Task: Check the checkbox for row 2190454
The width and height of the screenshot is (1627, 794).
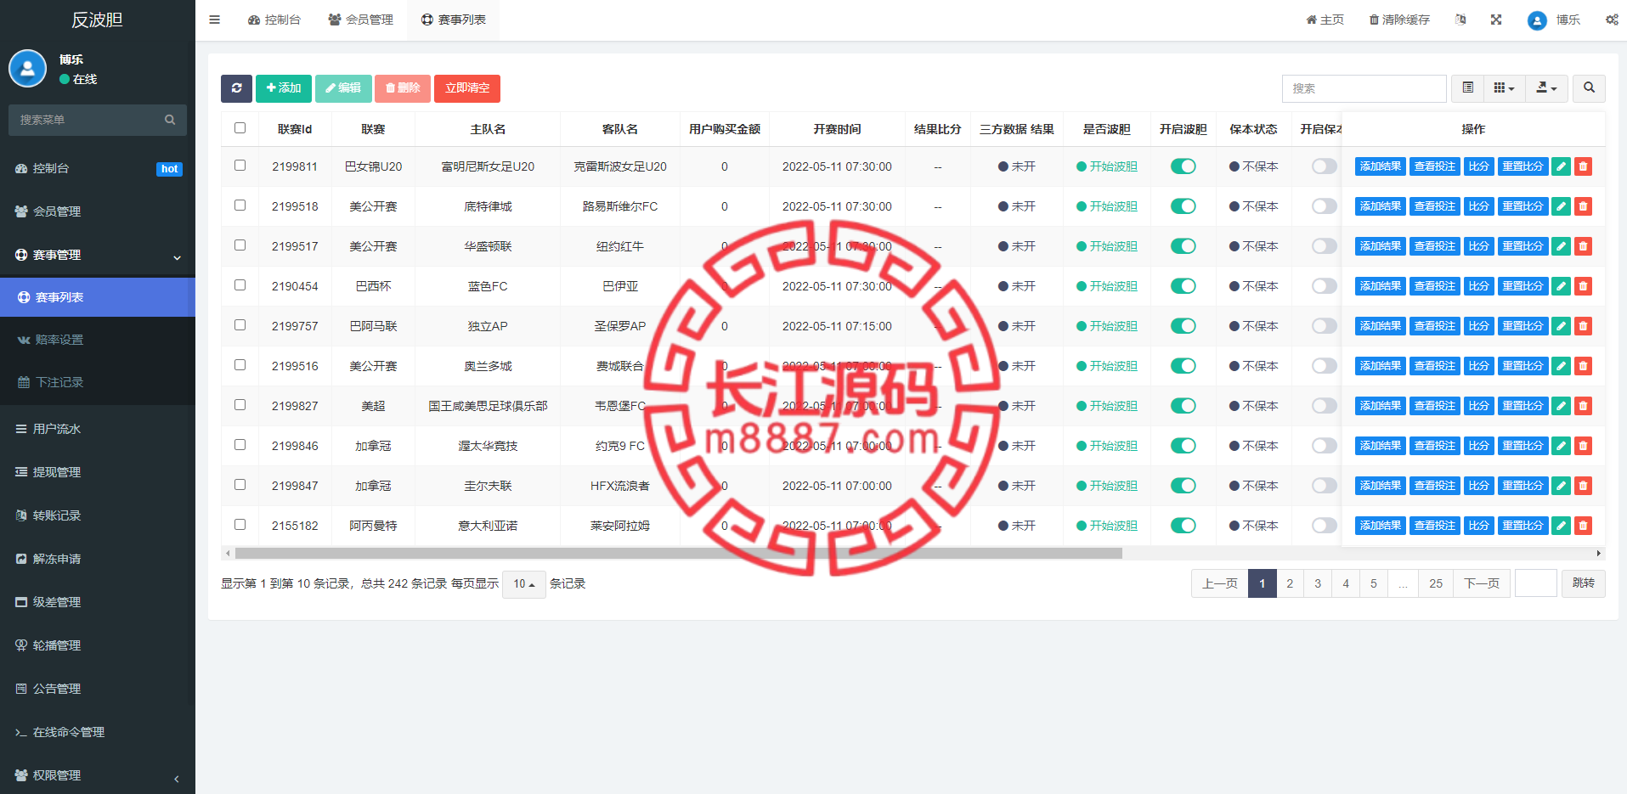Action: [240, 285]
